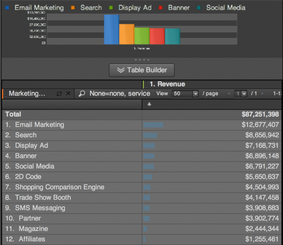283x245 pixels.
Task: Click the Revenue column drag handle
Action: coord(146,84)
